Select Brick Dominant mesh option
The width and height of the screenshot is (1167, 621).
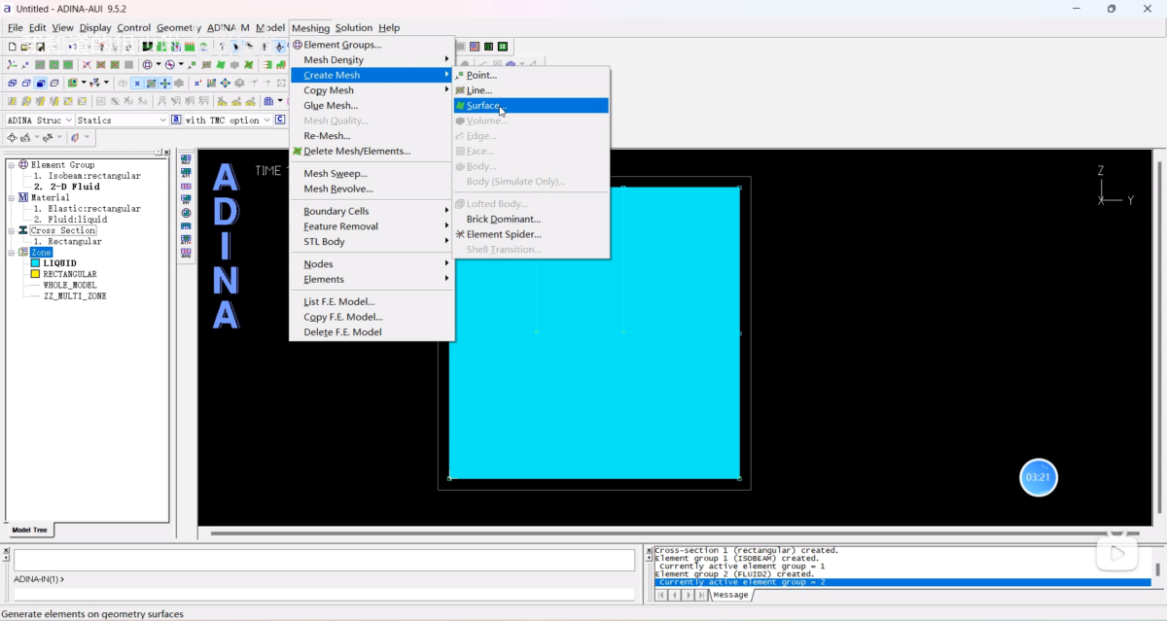click(531, 219)
